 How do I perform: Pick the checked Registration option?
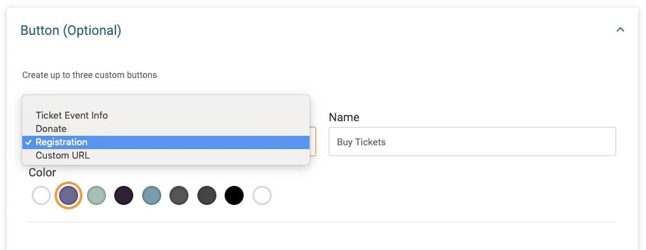pyautogui.click(x=166, y=142)
